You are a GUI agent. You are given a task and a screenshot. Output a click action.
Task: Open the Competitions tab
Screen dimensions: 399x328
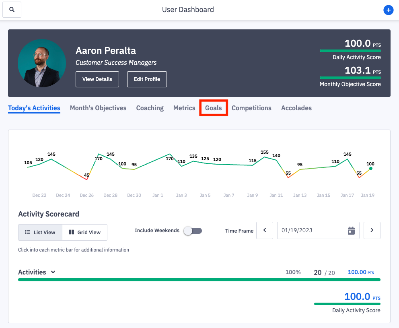(x=251, y=108)
